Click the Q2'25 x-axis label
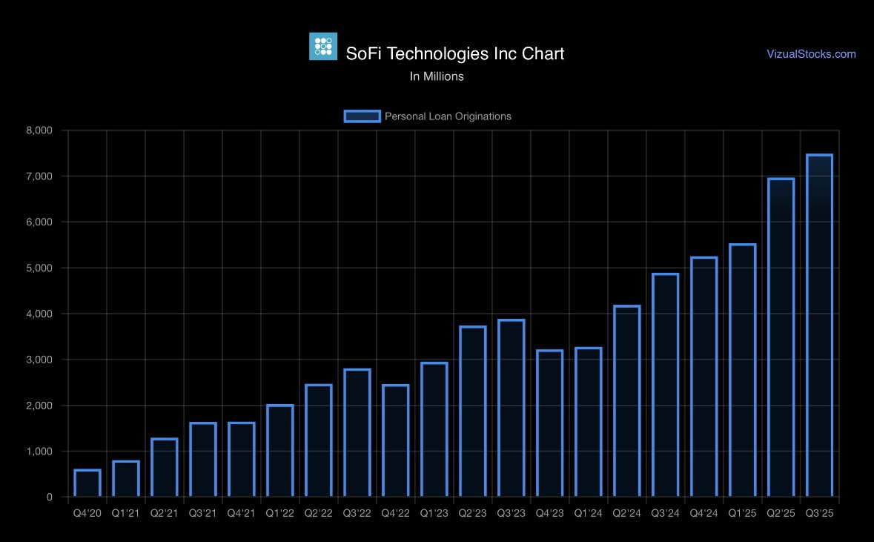 click(781, 513)
